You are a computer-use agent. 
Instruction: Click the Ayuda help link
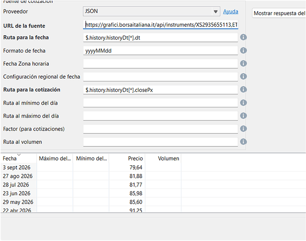click(231, 12)
